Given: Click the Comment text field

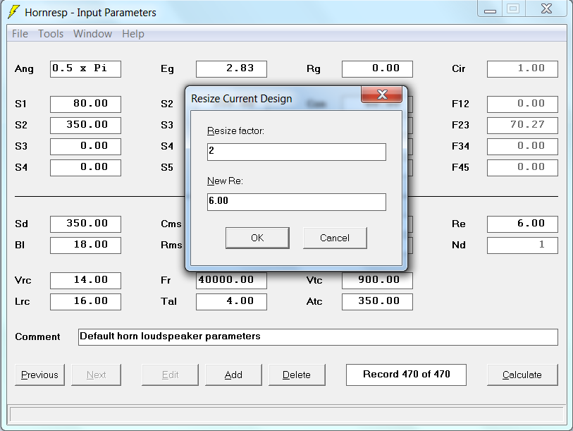Looking at the screenshot, I should pos(318,337).
